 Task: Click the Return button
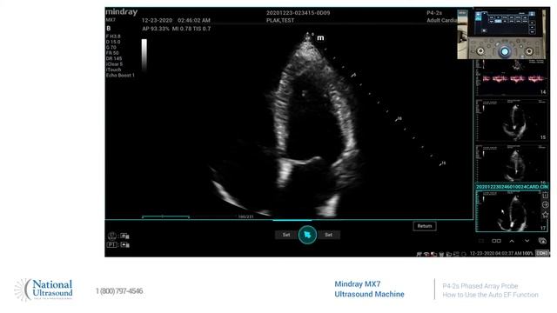tap(425, 226)
